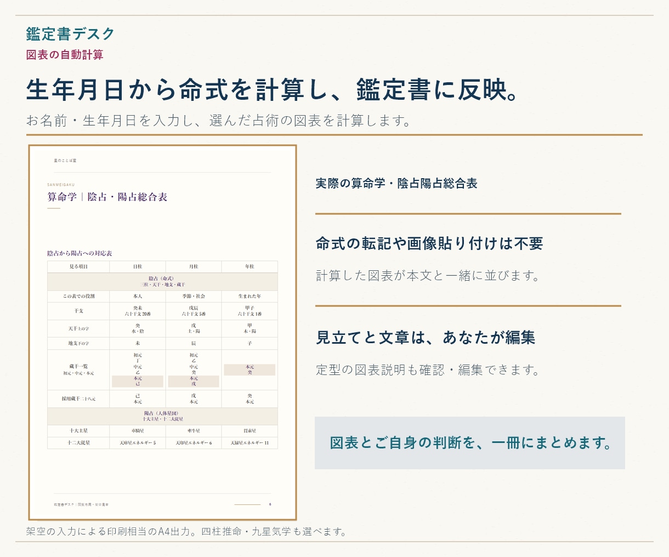Click the text 計算した図表が本文と一緒に並びます。
The width and height of the screenshot is (669, 557).
(x=428, y=276)
